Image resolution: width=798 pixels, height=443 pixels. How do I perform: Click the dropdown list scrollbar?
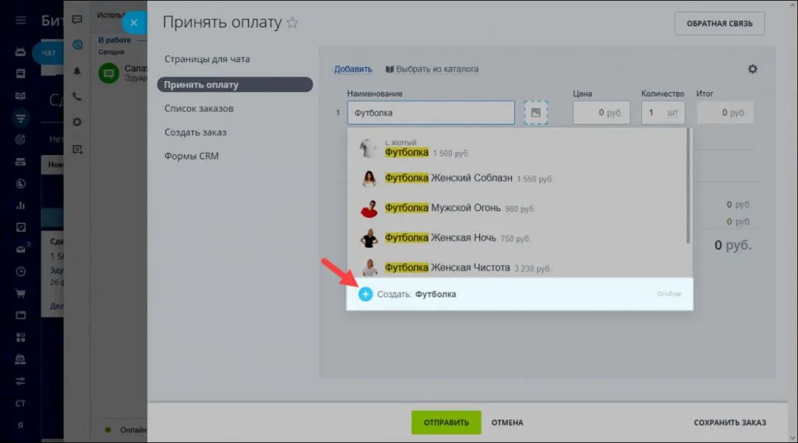pos(687,187)
